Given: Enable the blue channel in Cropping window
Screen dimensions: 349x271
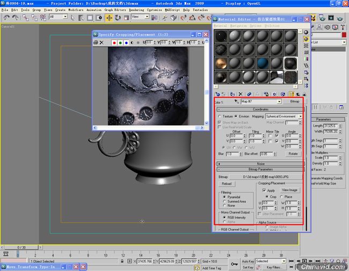Looking at the screenshot, I should tap(126, 42).
